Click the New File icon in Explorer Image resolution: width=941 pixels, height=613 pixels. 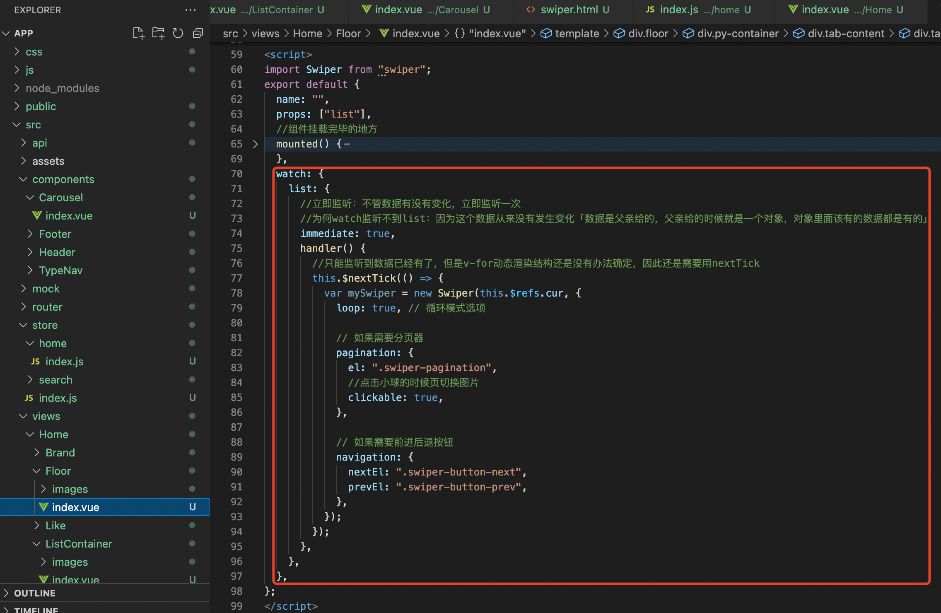point(138,33)
